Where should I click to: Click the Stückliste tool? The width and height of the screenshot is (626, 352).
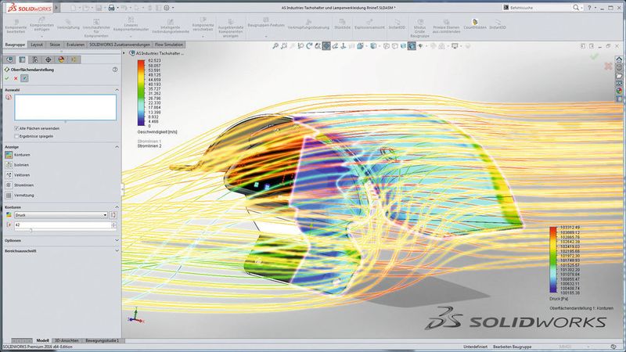click(x=342, y=25)
